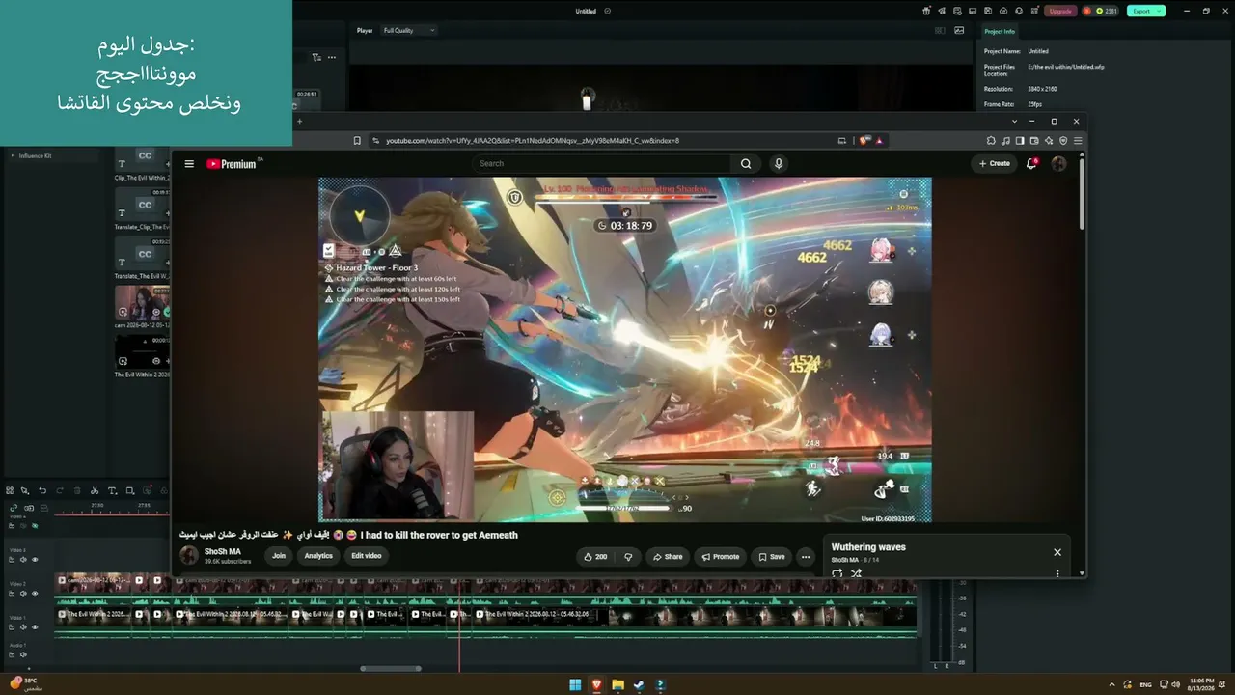1235x695 pixels.
Task: Bookmark the page from the address bar
Action: tap(357, 141)
